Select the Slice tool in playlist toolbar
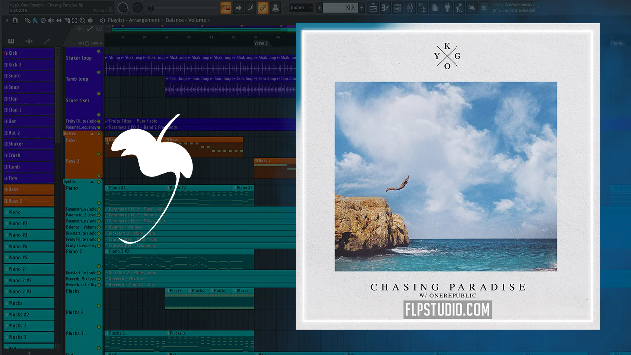 click(67, 20)
